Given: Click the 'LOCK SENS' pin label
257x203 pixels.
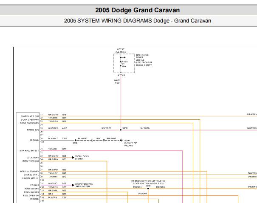Looking at the screenshot, I should point(33,158).
